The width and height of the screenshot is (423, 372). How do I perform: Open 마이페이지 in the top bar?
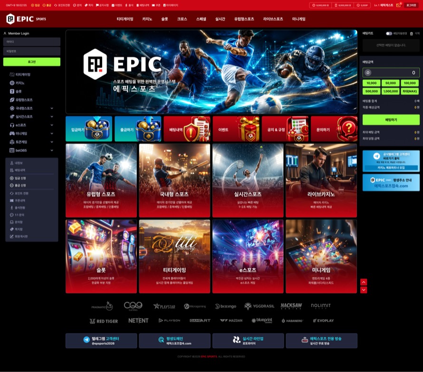click(171, 5)
